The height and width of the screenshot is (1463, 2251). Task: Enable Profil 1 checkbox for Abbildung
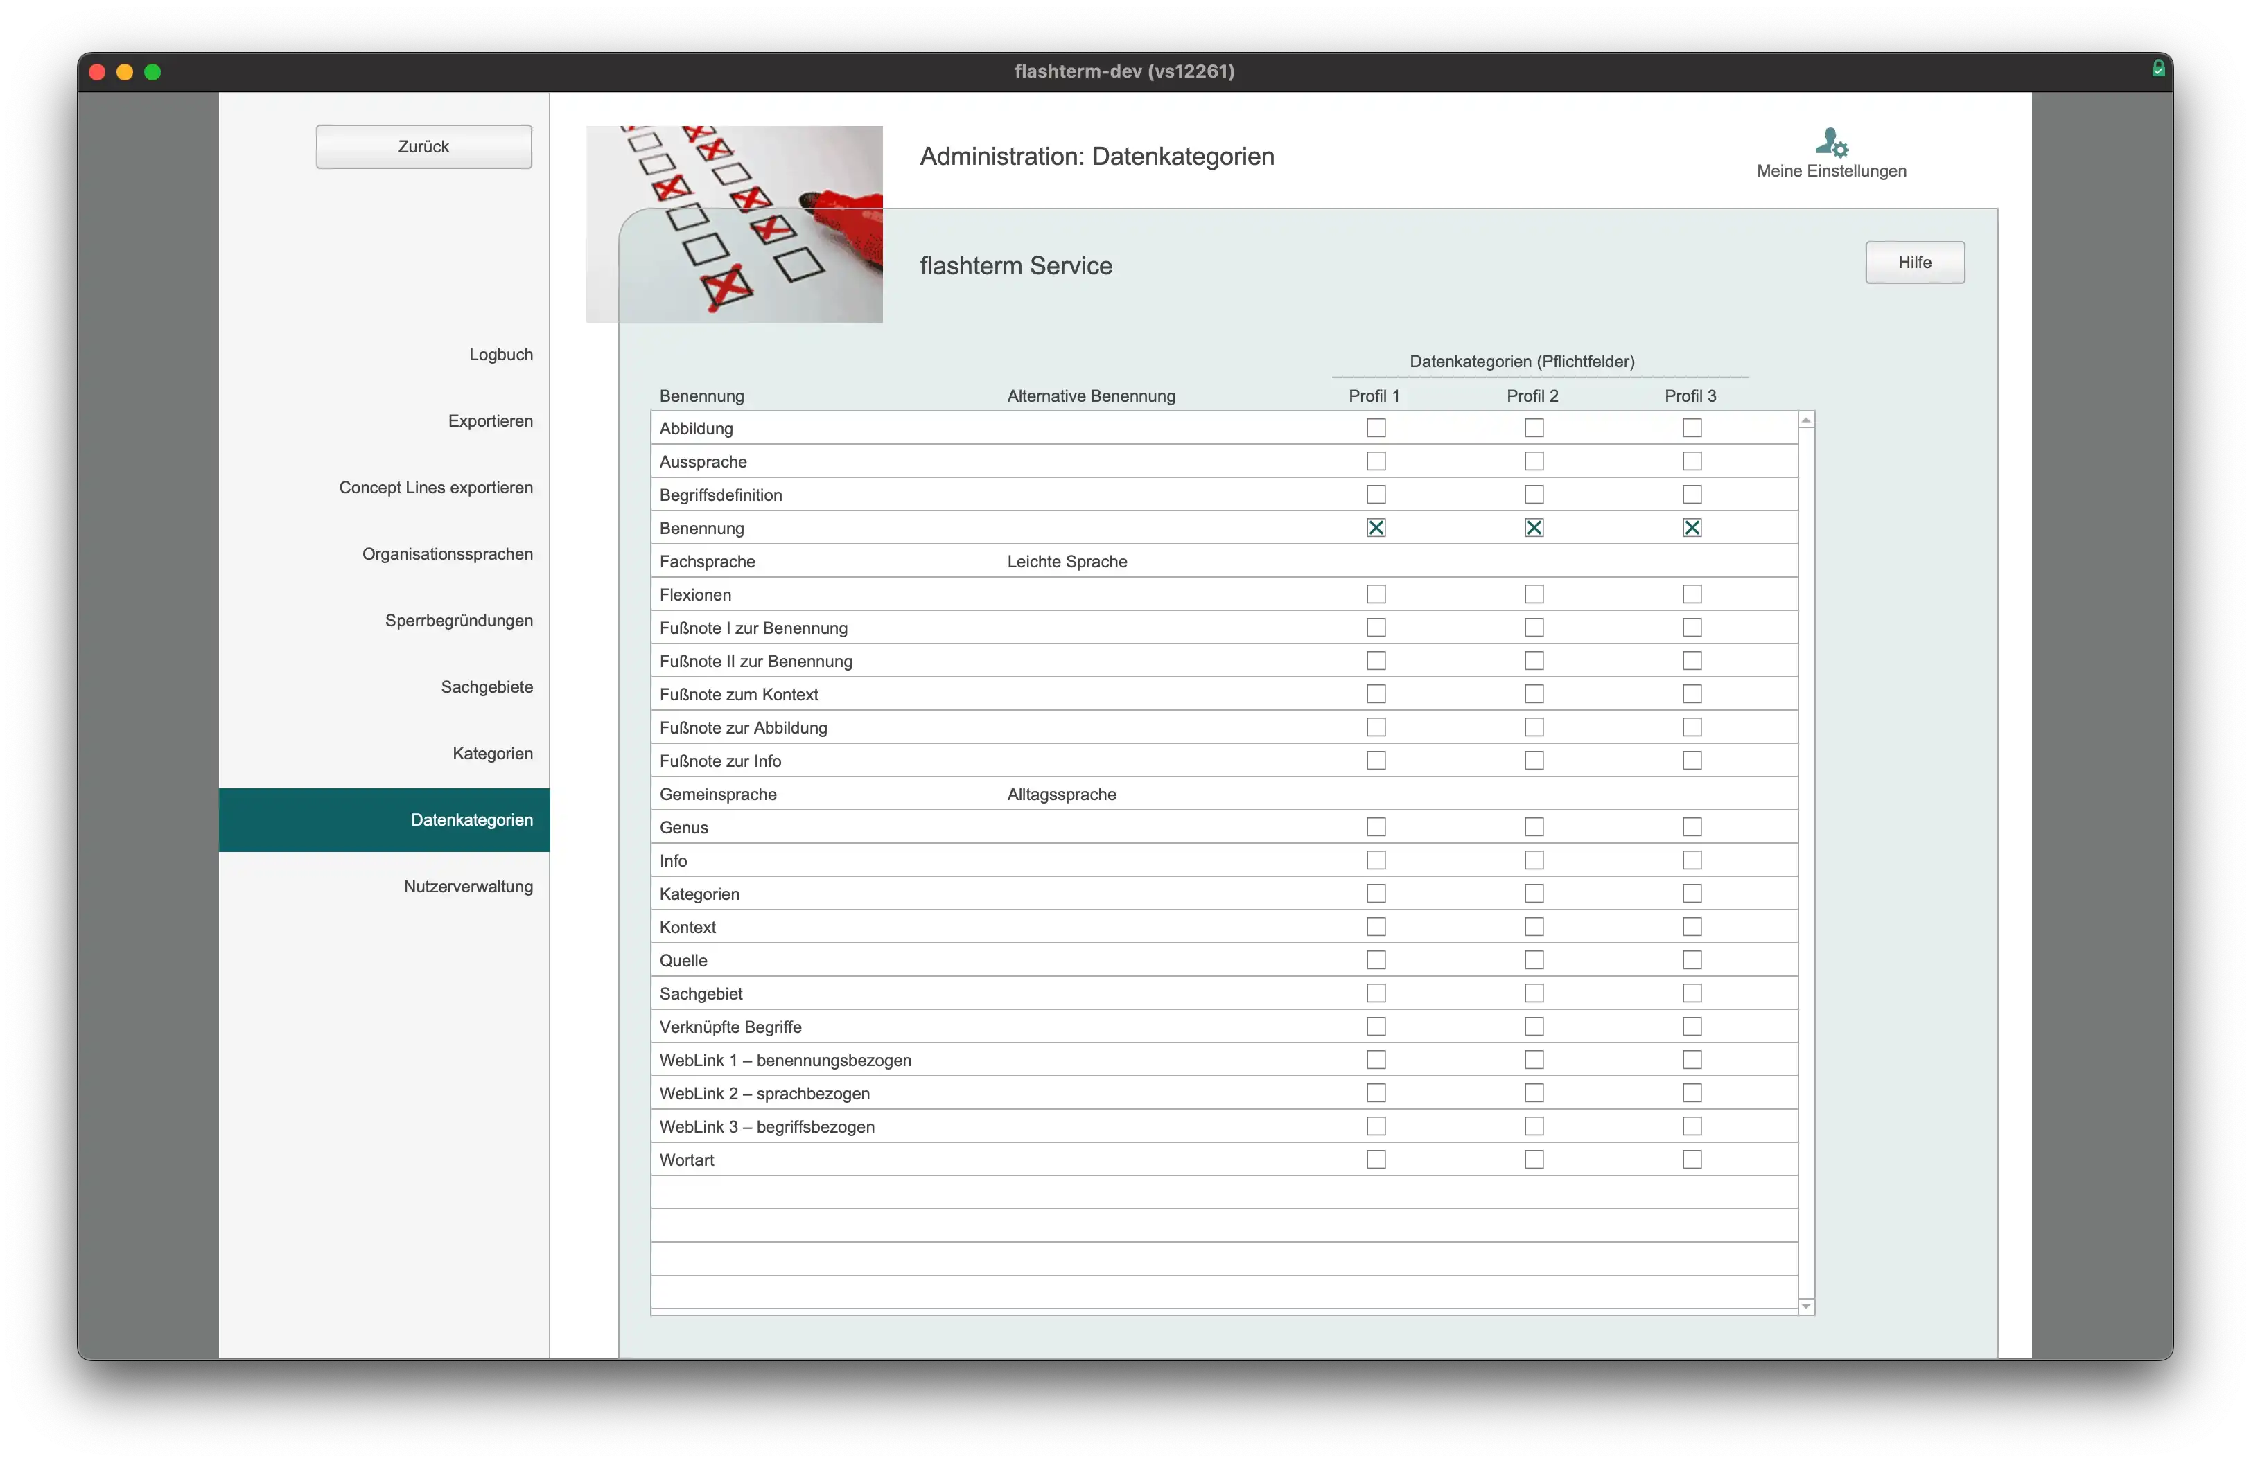pos(1375,428)
